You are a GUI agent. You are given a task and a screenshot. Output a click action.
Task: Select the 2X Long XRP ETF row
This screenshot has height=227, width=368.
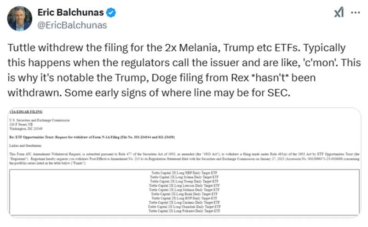click(x=184, y=173)
